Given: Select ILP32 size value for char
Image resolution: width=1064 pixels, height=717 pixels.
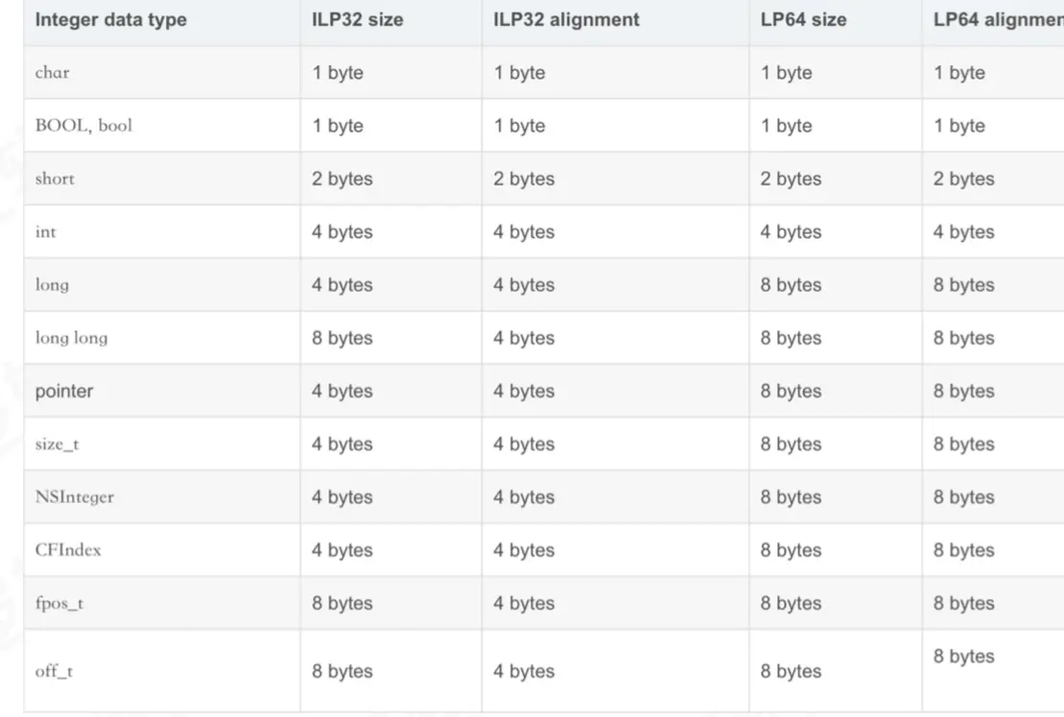Looking at the screenshot, I should tap(338, 73).
